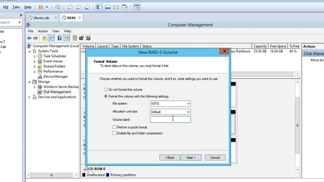Click the Back arrow in Computer Management toolbar
The height and width of the screenshot is (182, 324).
point(29,38)
